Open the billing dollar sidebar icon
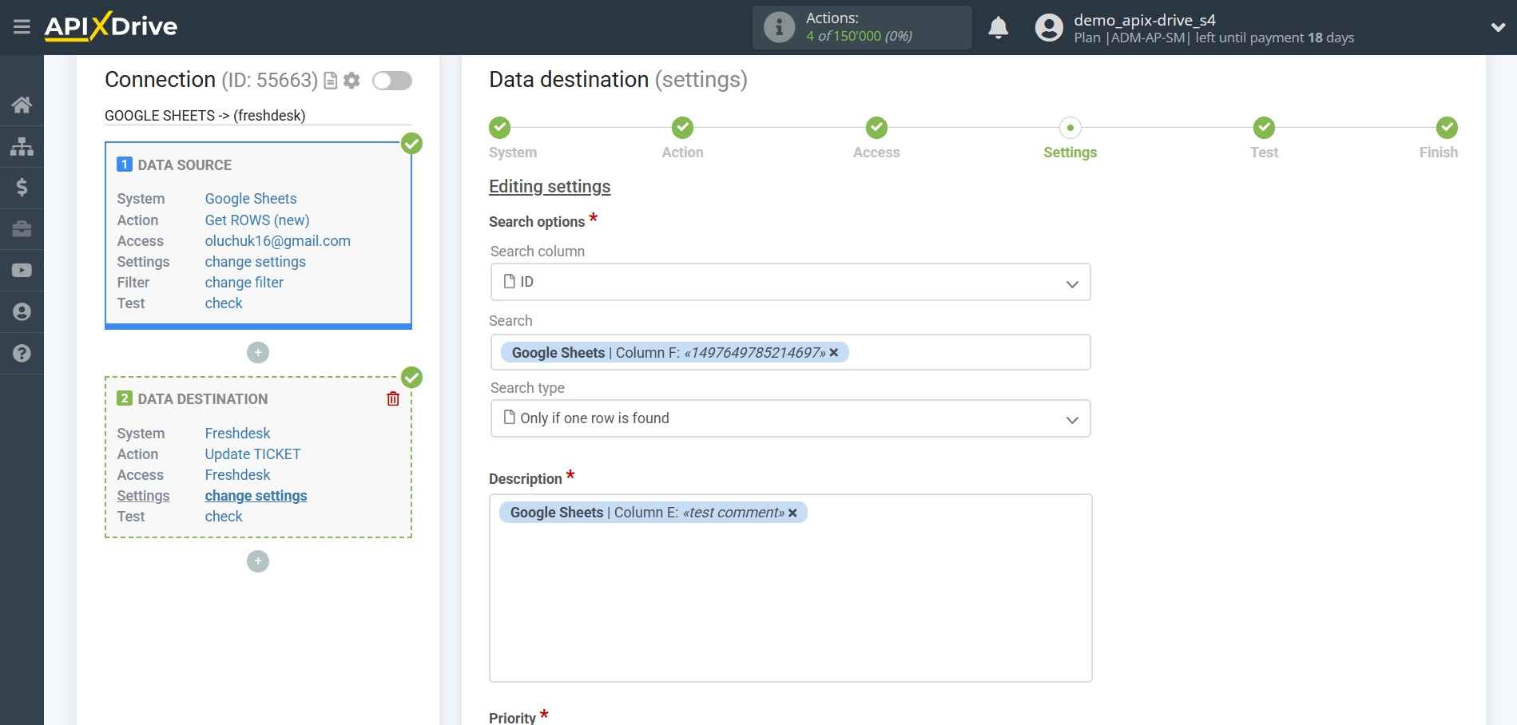Screen dimensions: 1517x725 [x=22, y=188]
